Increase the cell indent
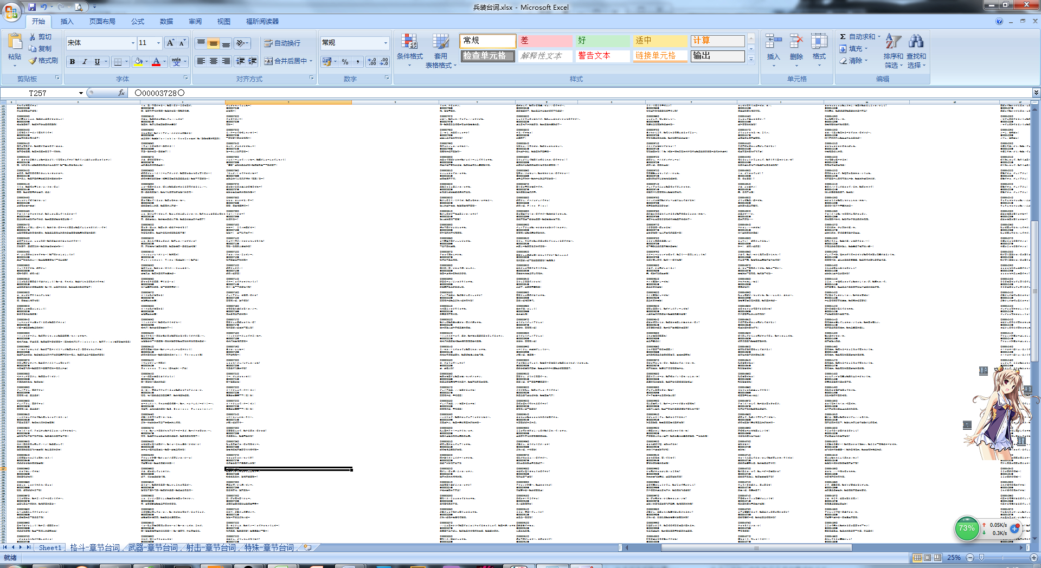This screenshot has height=568, width=1041. 253,61
